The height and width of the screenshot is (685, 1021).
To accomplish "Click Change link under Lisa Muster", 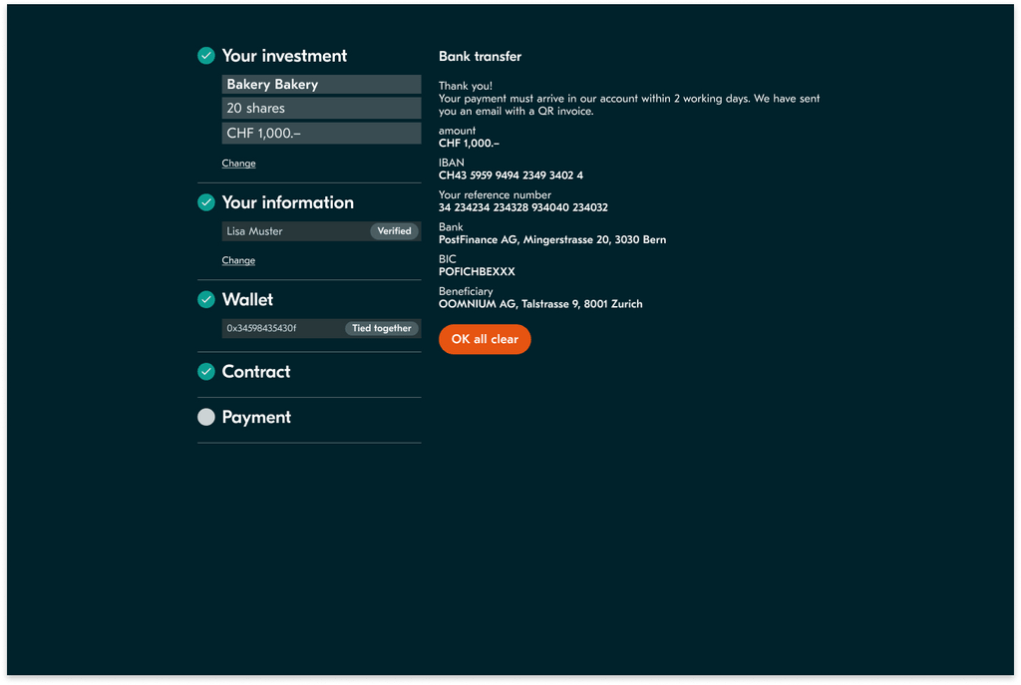I will coord(238,260).
